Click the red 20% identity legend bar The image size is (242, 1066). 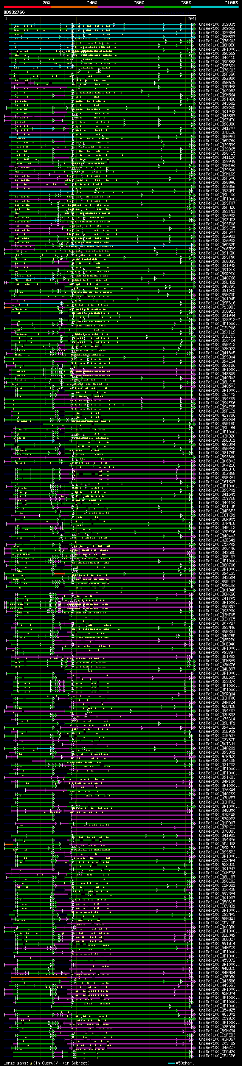pyautogui.click(x=27, y=7)
